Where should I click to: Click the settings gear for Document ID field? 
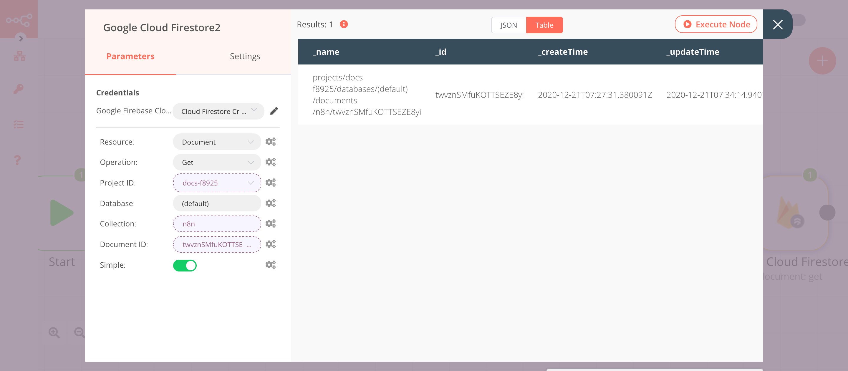tap(270, 244)
